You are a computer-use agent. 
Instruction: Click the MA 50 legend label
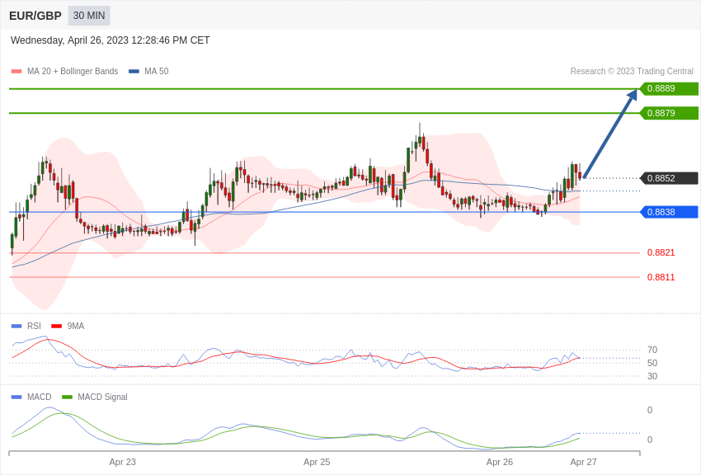point(157,71)
